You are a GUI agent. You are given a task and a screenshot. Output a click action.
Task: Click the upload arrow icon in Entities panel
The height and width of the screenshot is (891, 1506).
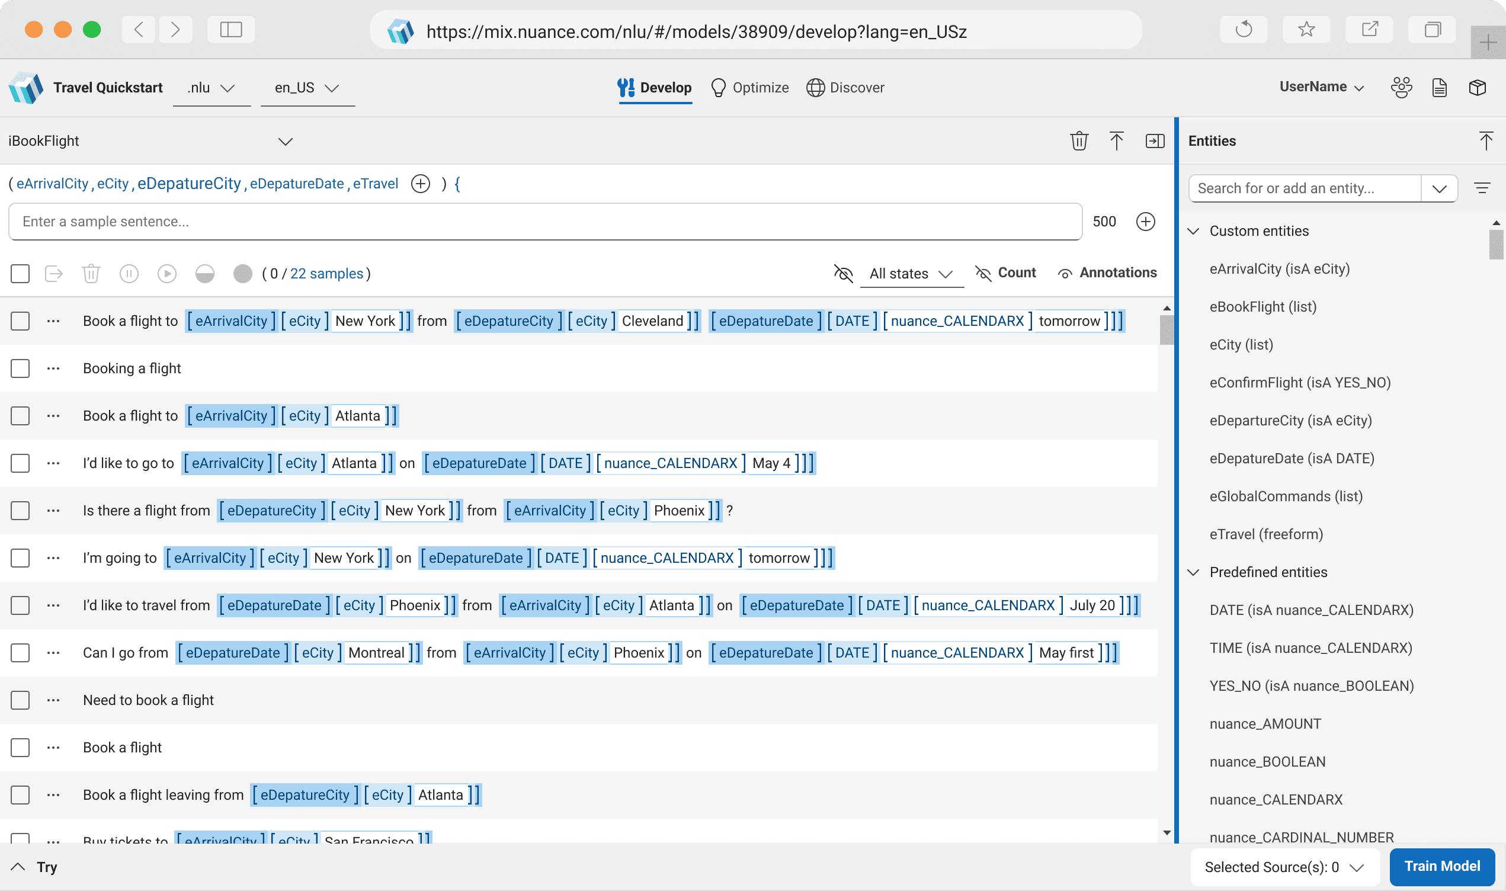1486,141
